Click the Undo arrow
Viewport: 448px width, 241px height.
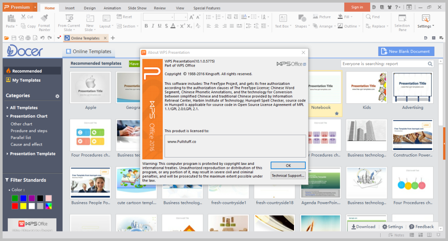[42, 38]
